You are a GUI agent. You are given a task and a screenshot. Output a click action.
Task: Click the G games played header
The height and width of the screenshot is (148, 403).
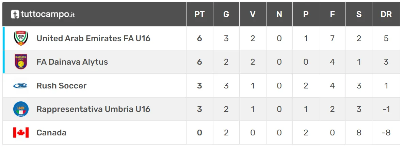[226, 14]
